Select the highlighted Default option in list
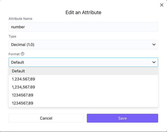This screenshot has width=167, height=132. pos(18,71)
